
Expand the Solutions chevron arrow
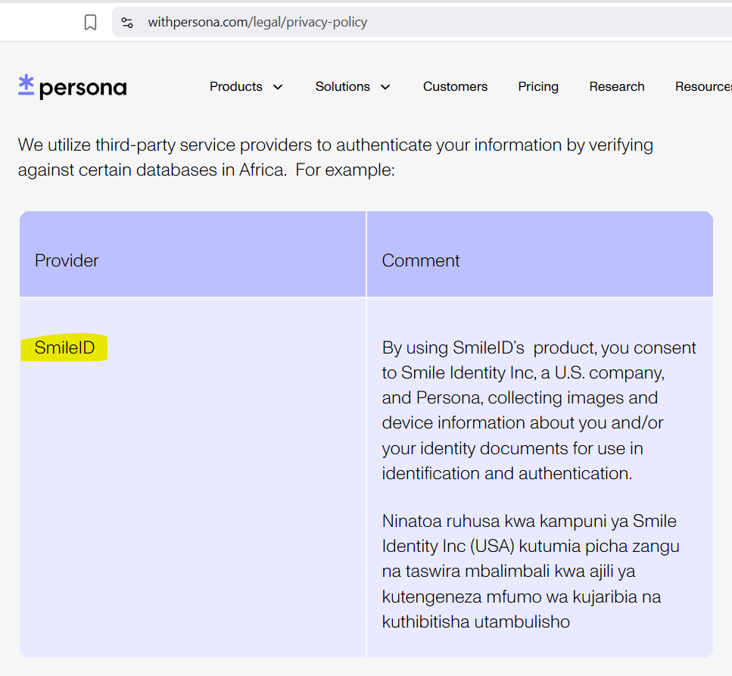pos(385,87)
